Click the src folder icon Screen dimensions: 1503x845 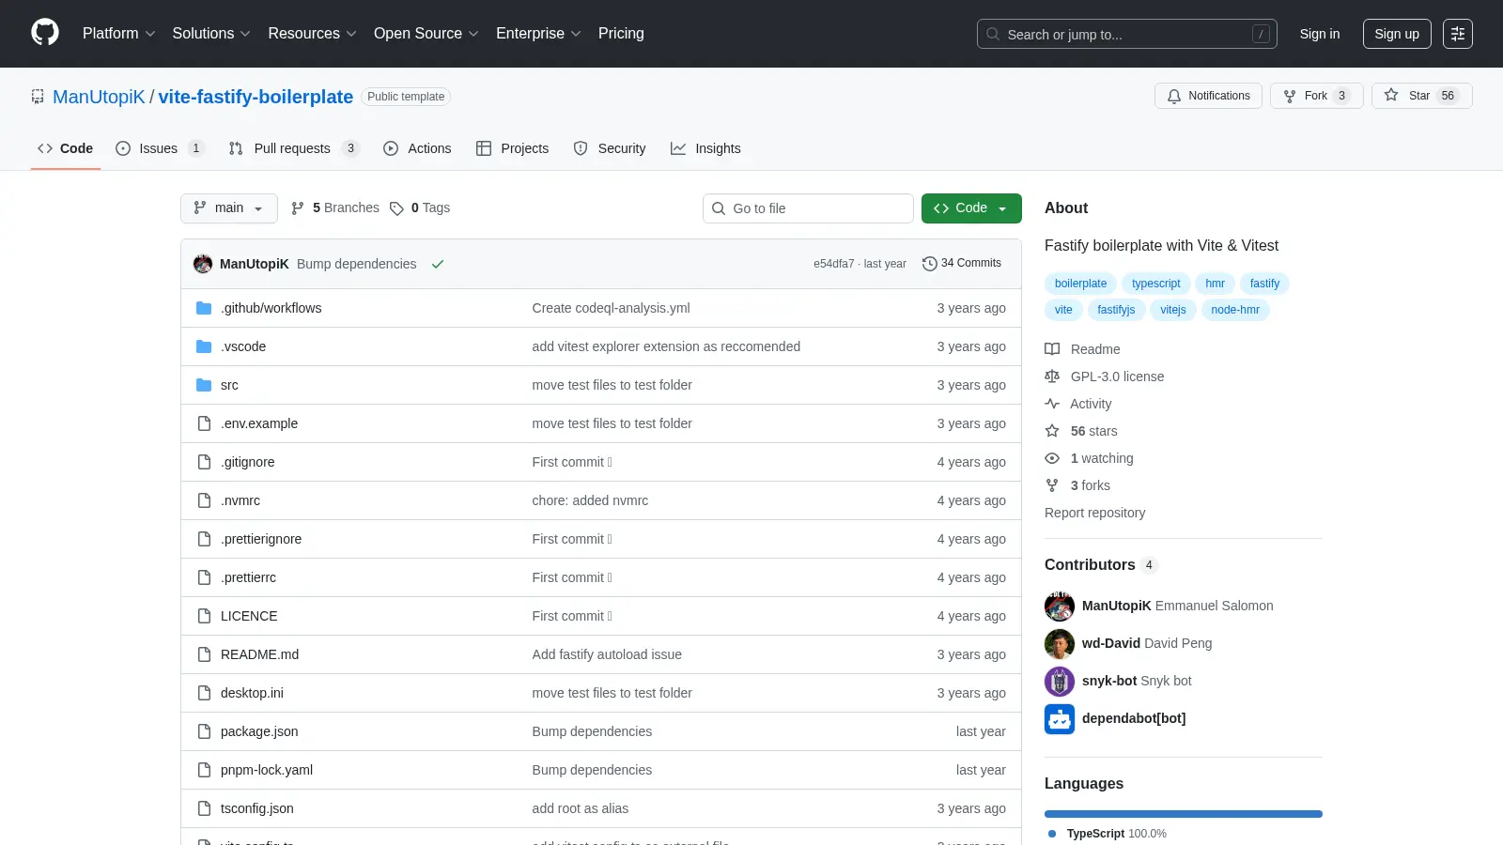pyautogui.click(x=204, y=385)
